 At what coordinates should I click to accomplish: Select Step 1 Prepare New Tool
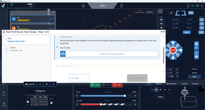tap(26, 40)
